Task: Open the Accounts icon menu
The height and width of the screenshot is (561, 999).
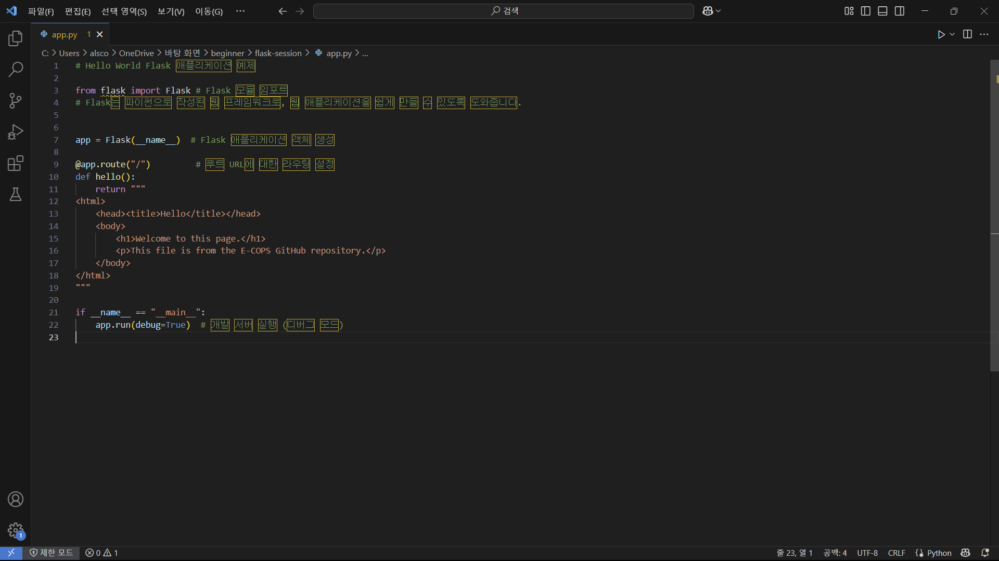Action: (x=16, y=499)
